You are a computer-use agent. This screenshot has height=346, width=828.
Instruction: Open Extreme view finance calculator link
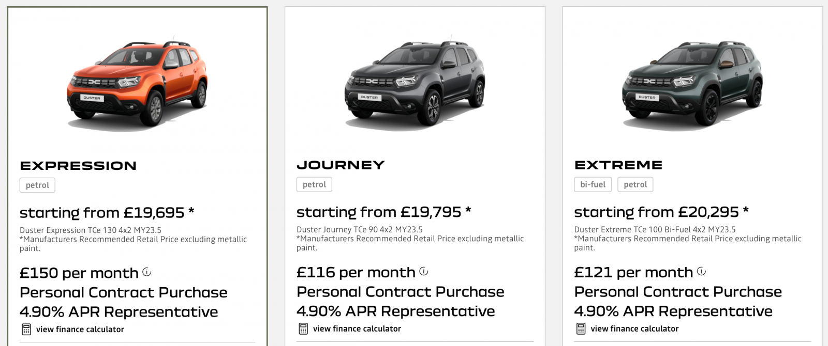(634, 329)
